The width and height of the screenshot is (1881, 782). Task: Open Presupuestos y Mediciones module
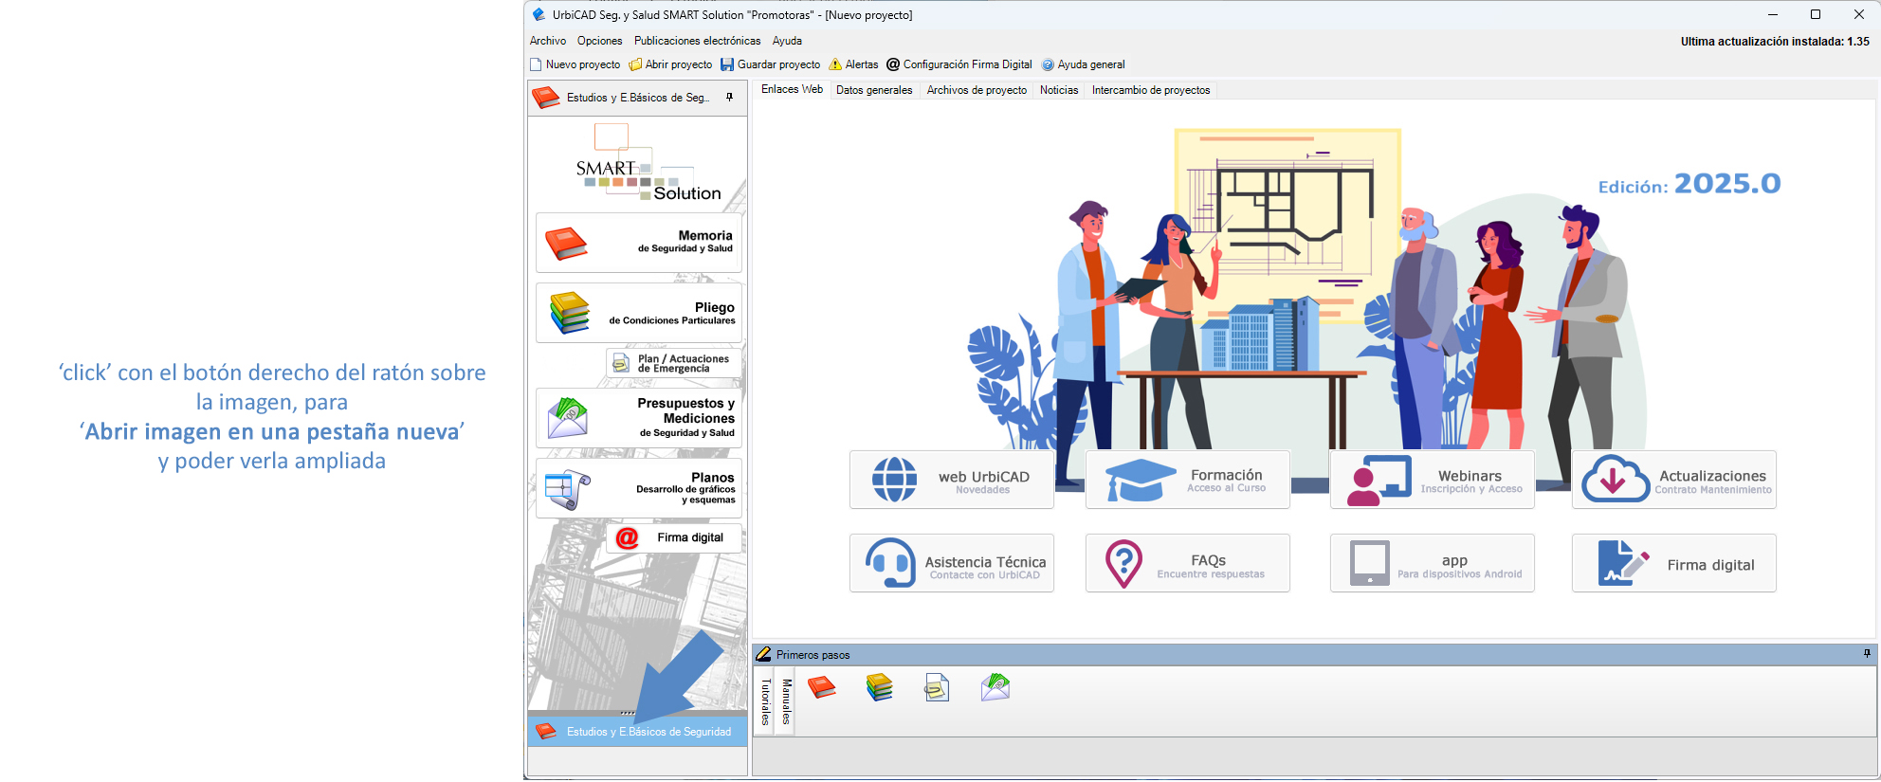639,417
